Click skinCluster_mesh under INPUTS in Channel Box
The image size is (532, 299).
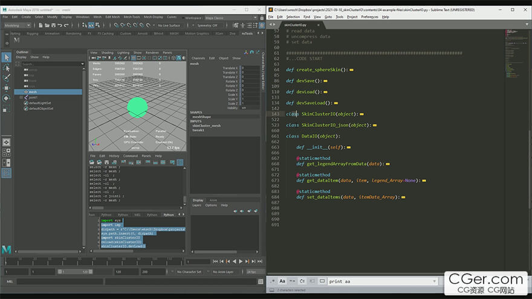point(207,126)
